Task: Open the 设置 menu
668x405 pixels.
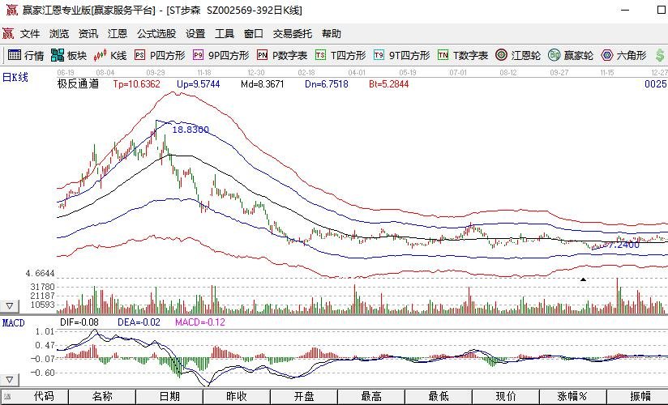Action: pos(195,34)
